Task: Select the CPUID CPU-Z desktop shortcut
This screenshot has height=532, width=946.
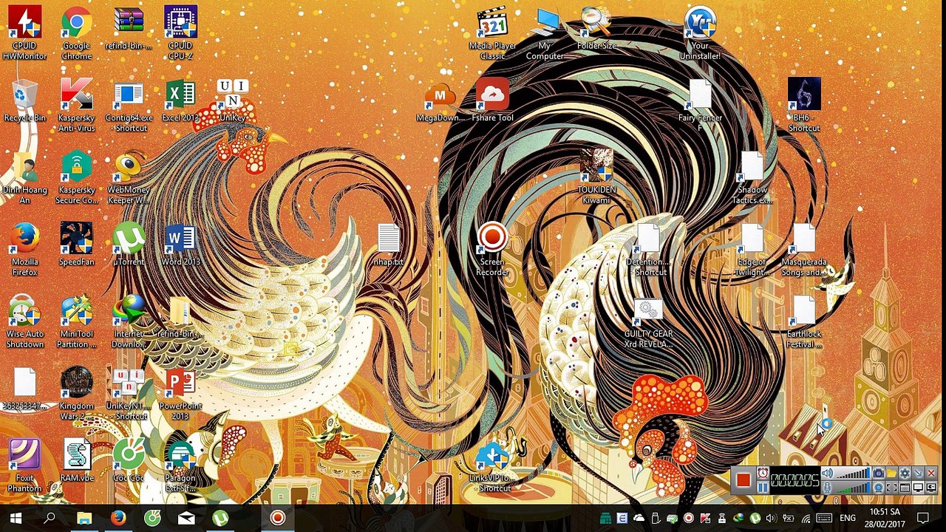Action: click(180, 33)
